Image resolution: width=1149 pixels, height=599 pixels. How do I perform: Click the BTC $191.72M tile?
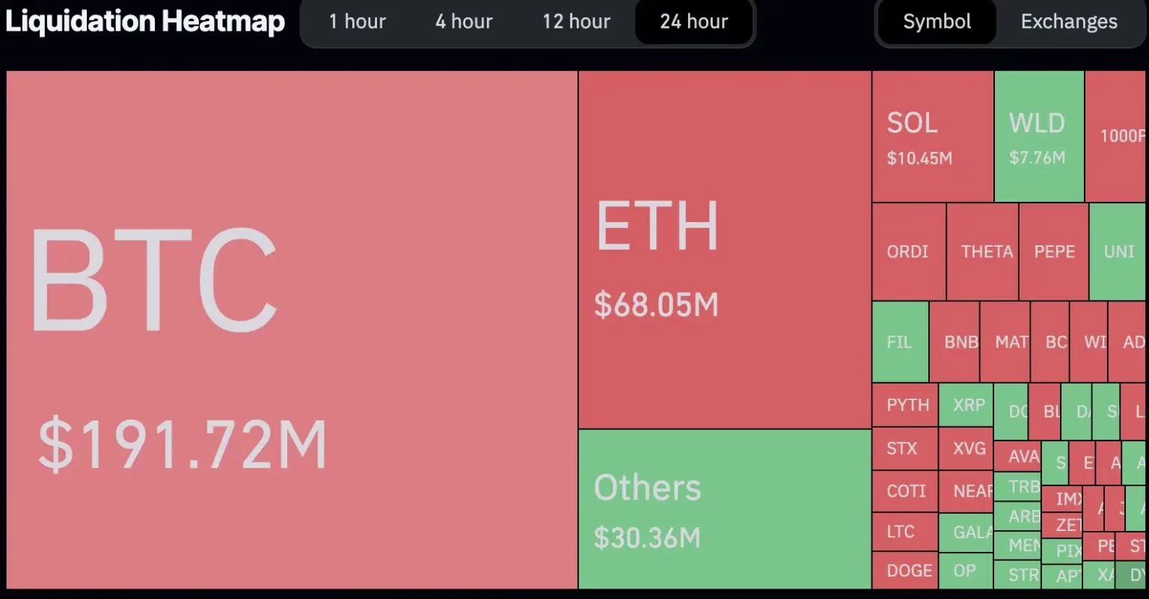(x=292, y=329)
